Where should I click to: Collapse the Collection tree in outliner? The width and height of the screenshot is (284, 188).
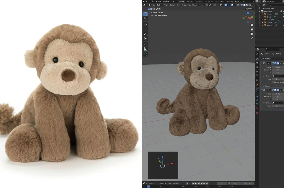click(260, 11)
